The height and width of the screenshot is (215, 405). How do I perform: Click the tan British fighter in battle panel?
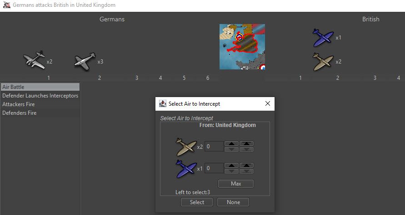coord(323,62)
